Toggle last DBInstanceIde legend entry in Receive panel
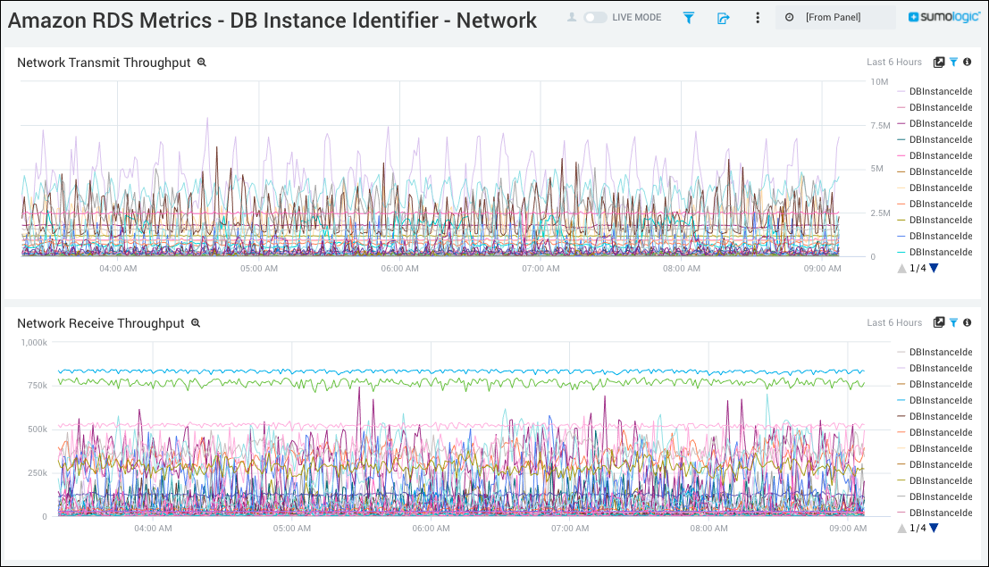Image resolution: width=989 pixels, height=567 pixels. pyautogui.click(x=935, y=513)
